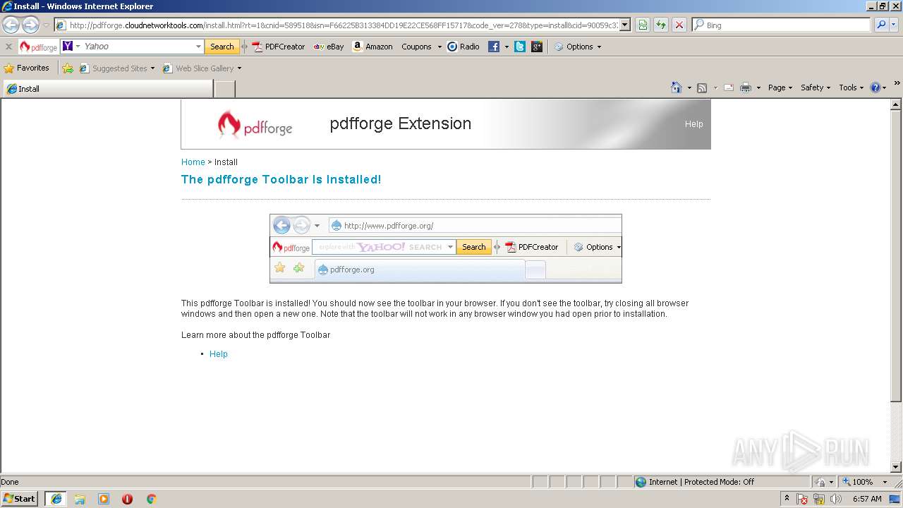Open the Yahoo search provider dropdown icon
Screen dimensions: 903x508
[x=72, y=47]
